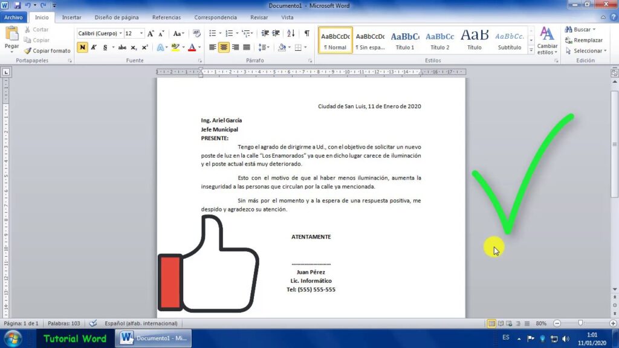Image resolution: width=619 pixels, height=348 pixels.
Task: Switch to the Diseño de página tab
Action: tap(117, 18)
